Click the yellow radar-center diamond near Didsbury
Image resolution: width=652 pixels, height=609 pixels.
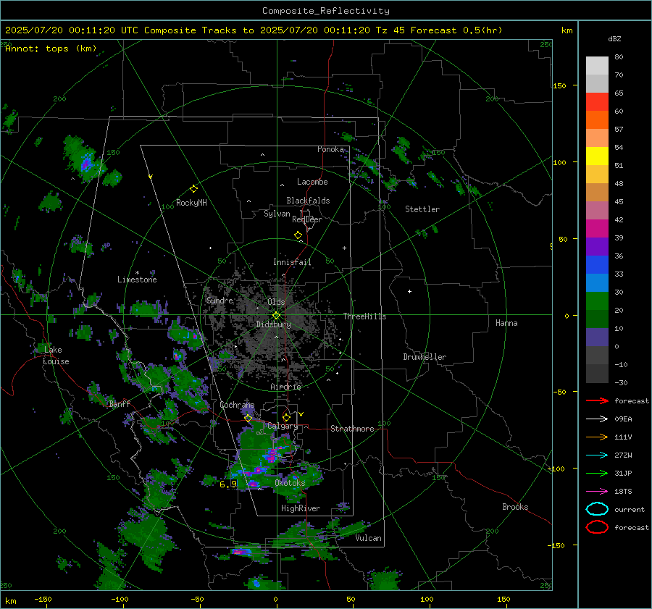[x=276, y=316]
